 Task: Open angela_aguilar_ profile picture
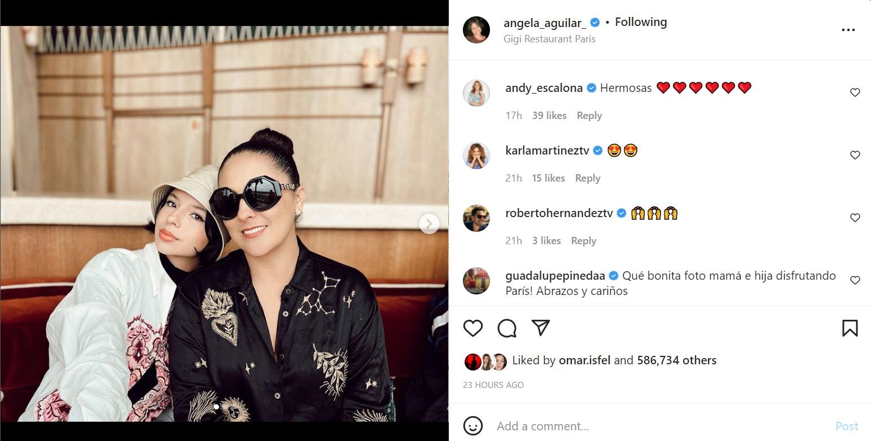(x=476, y=30)
